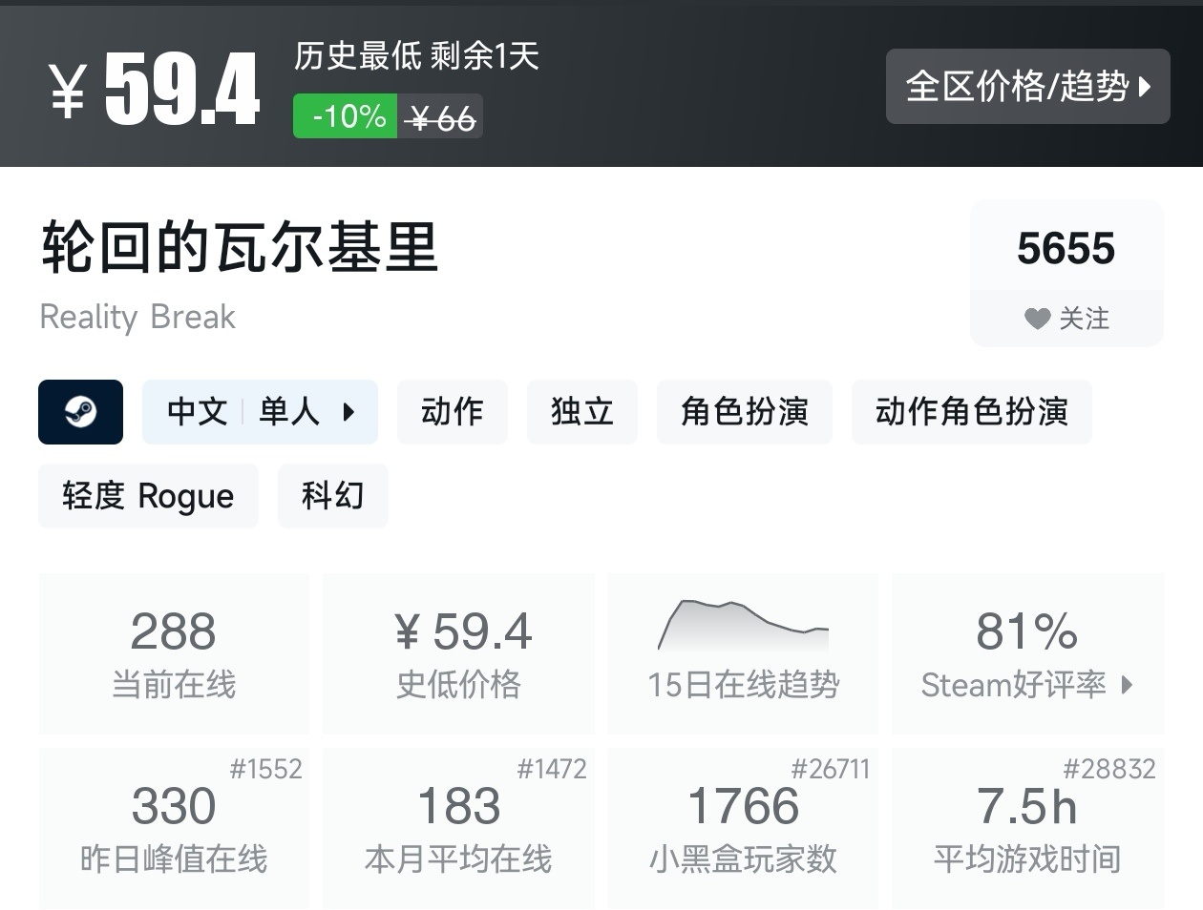Select the 角色扮演 tag

point(744,412)
